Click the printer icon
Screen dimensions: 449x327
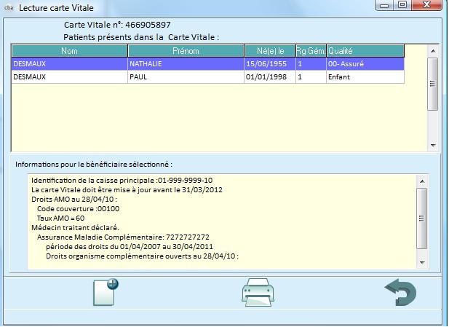pos(258,292)
